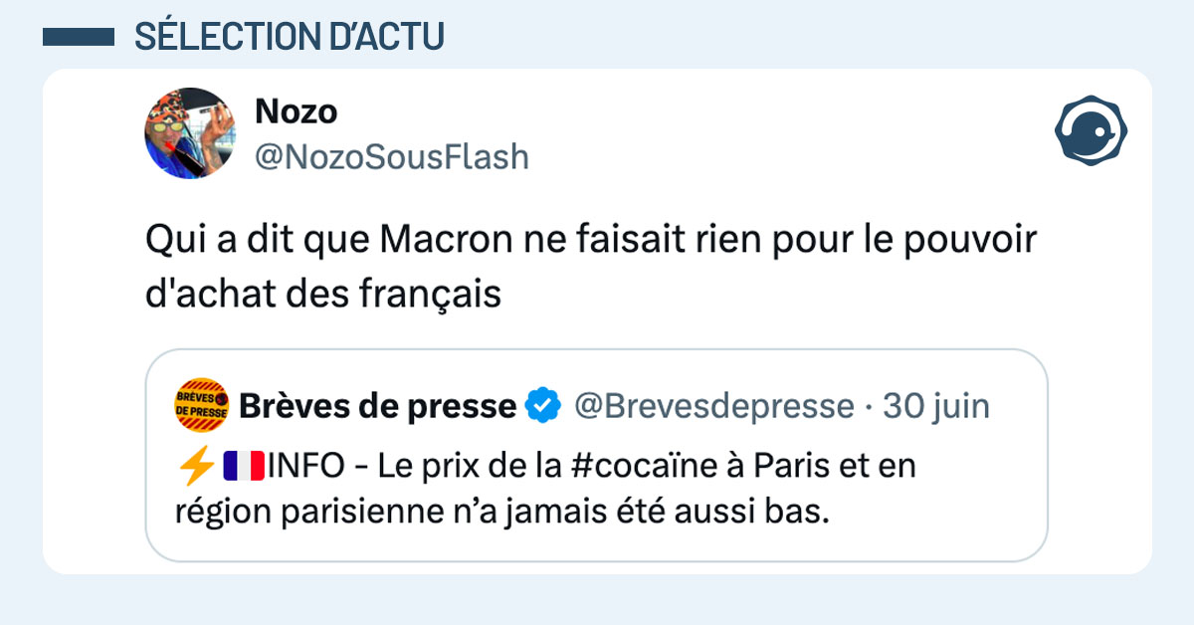
Task: Open the Brèves de presse avatar logo
Action: click(202, 405)
